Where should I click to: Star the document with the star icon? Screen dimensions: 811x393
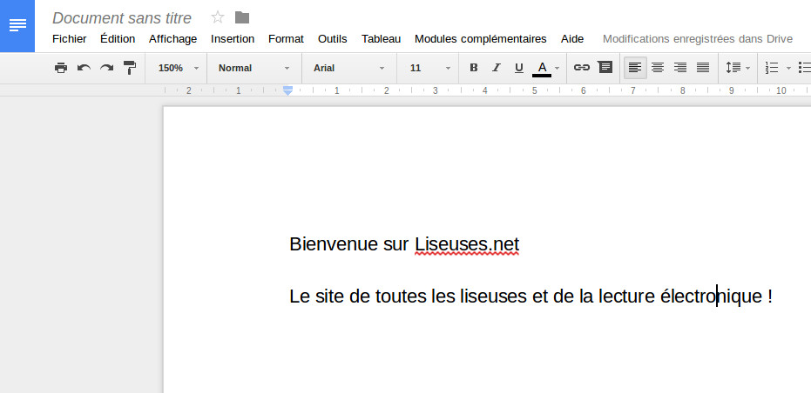218,17
